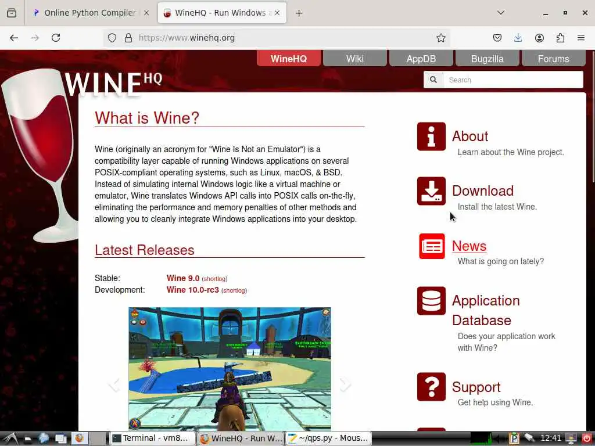
Task: Click the Application Database cylinder icon
Action: 431,301
